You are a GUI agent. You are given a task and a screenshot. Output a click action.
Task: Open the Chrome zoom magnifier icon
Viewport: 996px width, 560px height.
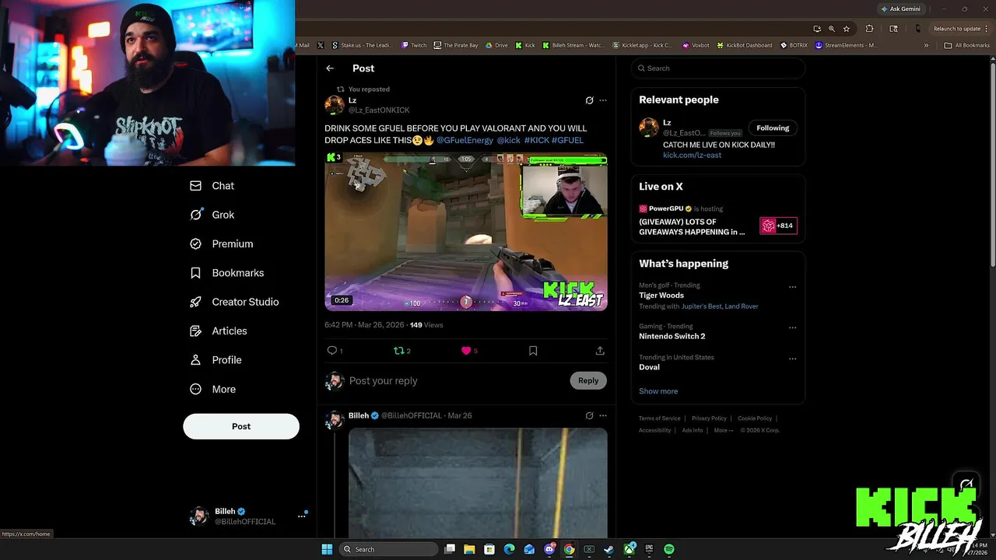pyautogui.click(x=833, y=29)
